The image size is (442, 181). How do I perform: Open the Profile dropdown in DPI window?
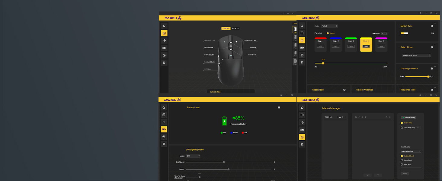tap(329, 26)
